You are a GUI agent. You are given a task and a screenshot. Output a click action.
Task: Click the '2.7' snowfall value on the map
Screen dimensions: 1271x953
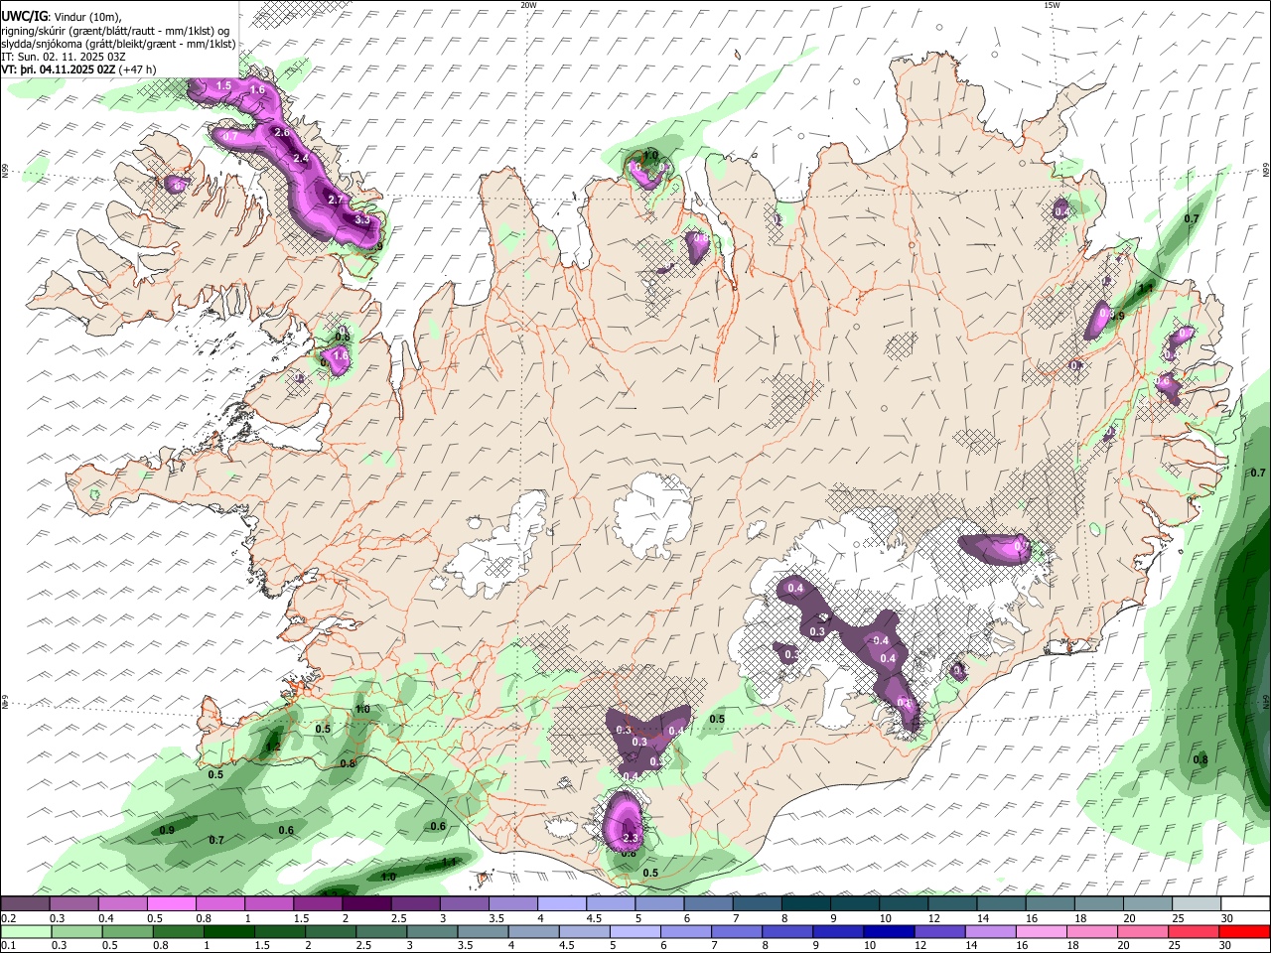pos(336,200)
